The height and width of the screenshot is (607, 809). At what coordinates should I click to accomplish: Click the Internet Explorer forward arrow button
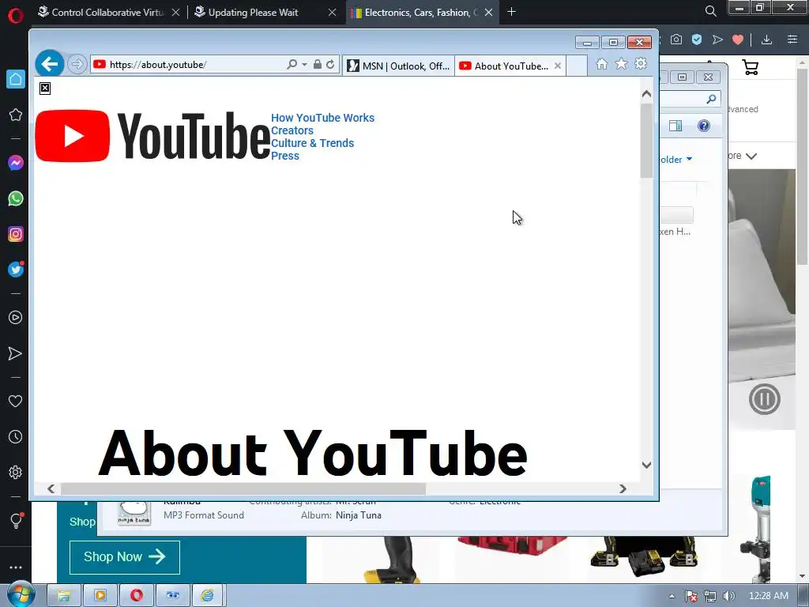click(77, 65)
